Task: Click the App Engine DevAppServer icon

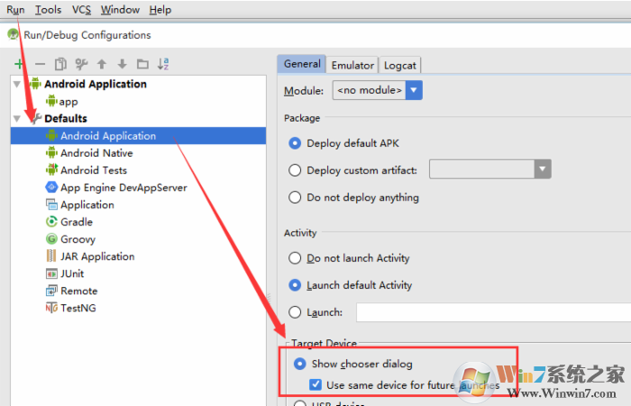Action: point(51,187)
